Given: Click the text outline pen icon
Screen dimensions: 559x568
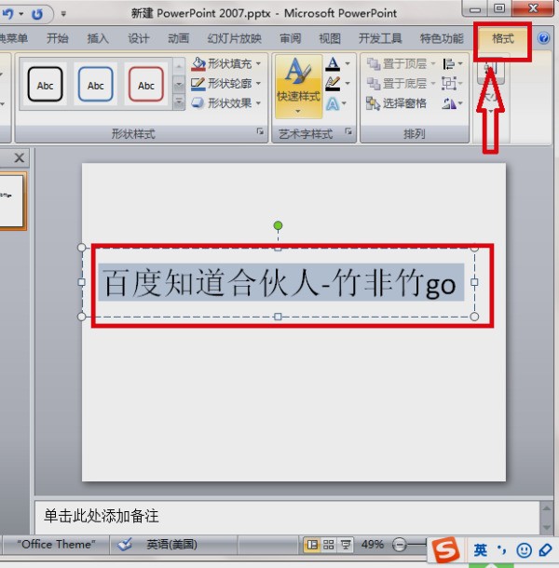Looking at the screenshot, I should pyautogui.click(x=333, y=84).
